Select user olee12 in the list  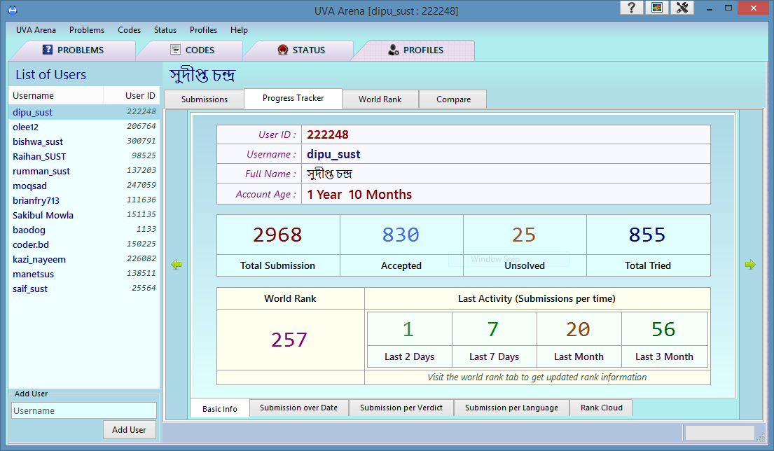(84, 127)
